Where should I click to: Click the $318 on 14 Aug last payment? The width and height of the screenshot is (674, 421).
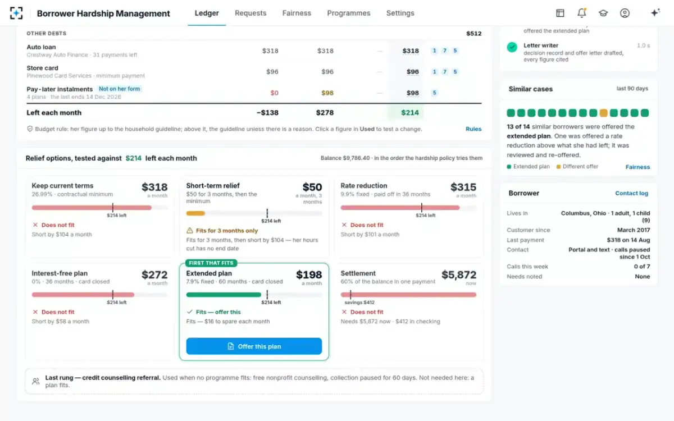(x=628, y=240)
